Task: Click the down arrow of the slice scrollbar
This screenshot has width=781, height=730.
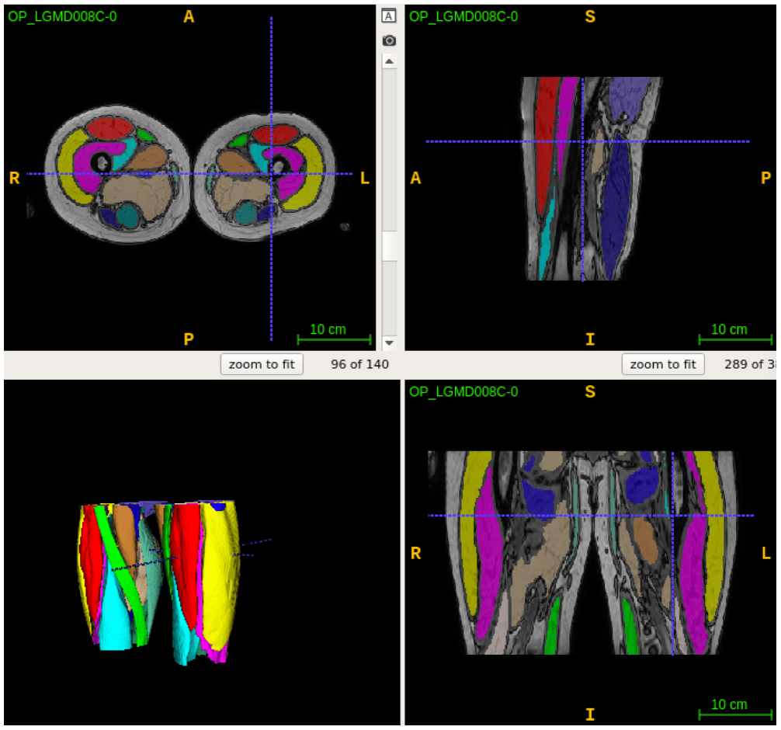Action: tap(390, 342)
